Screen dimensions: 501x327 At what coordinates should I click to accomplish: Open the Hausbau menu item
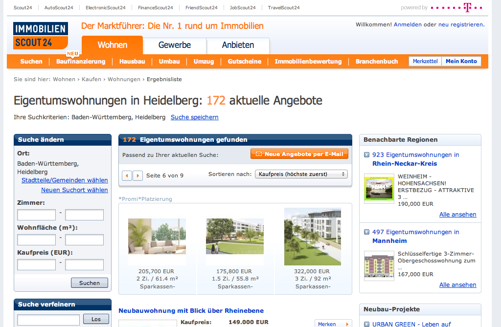point(132,61)
